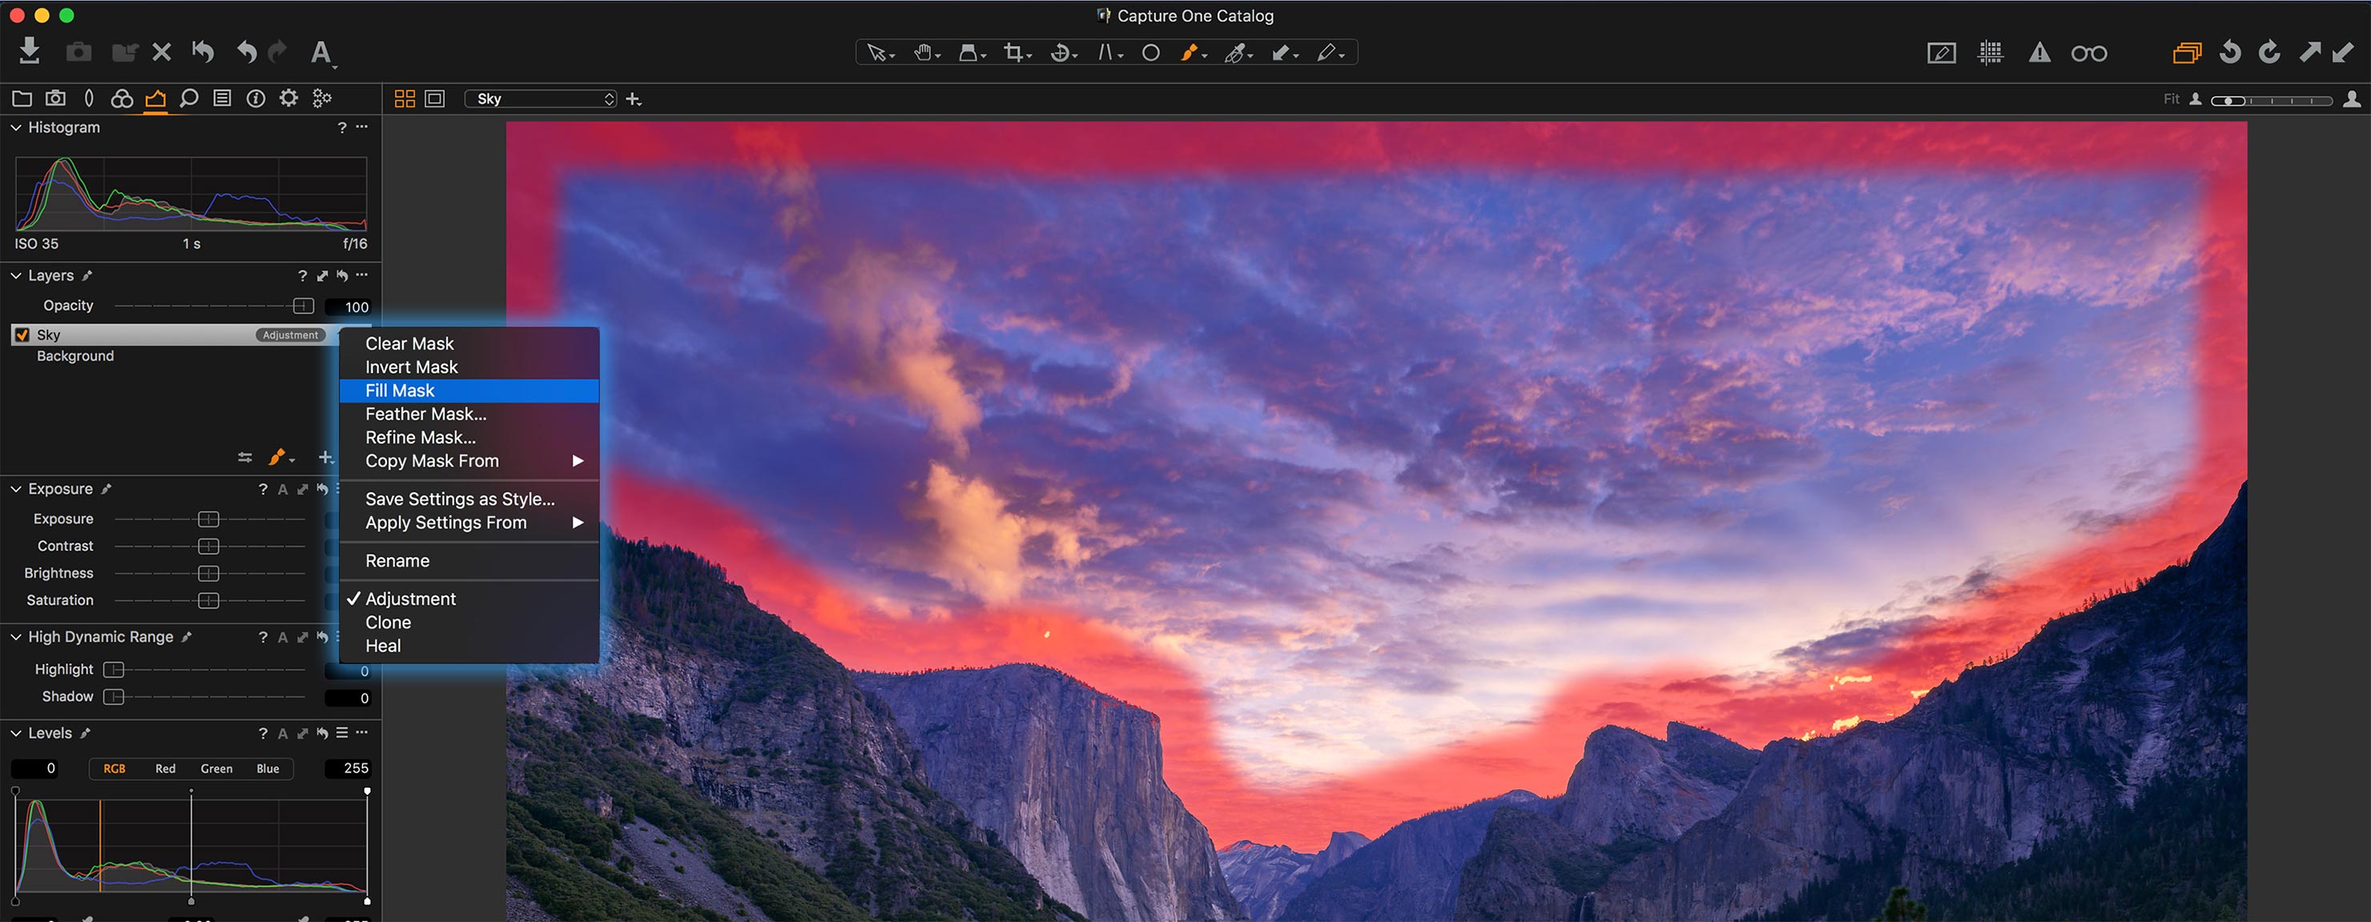Activate the Draw Mask brush tool

coord(1191,52)
